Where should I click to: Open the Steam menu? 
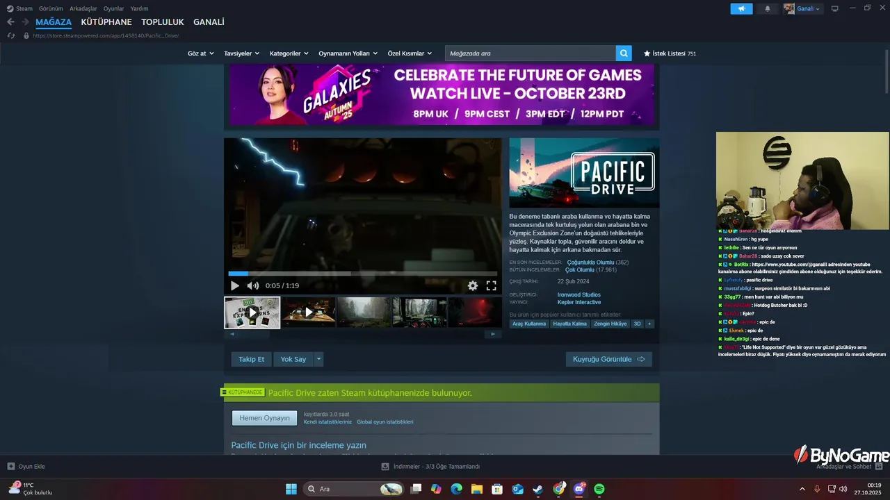pos(19,8)
